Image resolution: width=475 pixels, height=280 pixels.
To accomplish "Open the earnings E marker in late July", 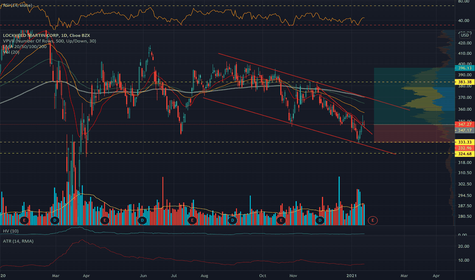I will tap(192, 220).
